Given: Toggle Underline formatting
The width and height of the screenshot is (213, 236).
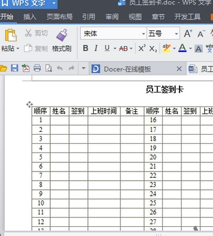Looking at the screenshot, I should (x=107, y=48).
